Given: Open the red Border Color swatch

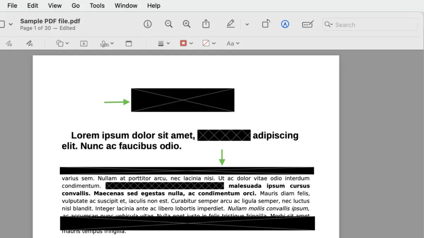Looking at the screenshot, I should coord(187,43).
